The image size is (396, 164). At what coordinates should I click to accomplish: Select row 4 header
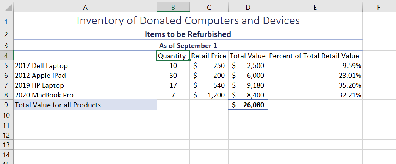point(6,56)
